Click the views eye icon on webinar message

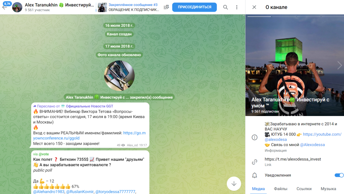123,145
